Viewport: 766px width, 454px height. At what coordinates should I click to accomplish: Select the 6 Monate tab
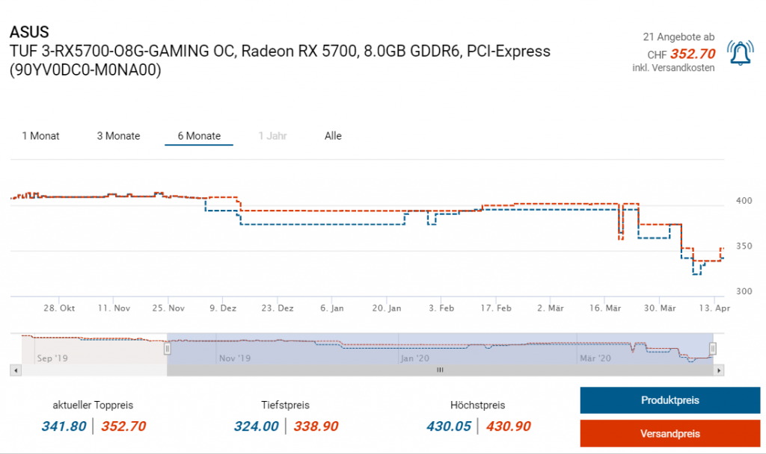(199, 136)
